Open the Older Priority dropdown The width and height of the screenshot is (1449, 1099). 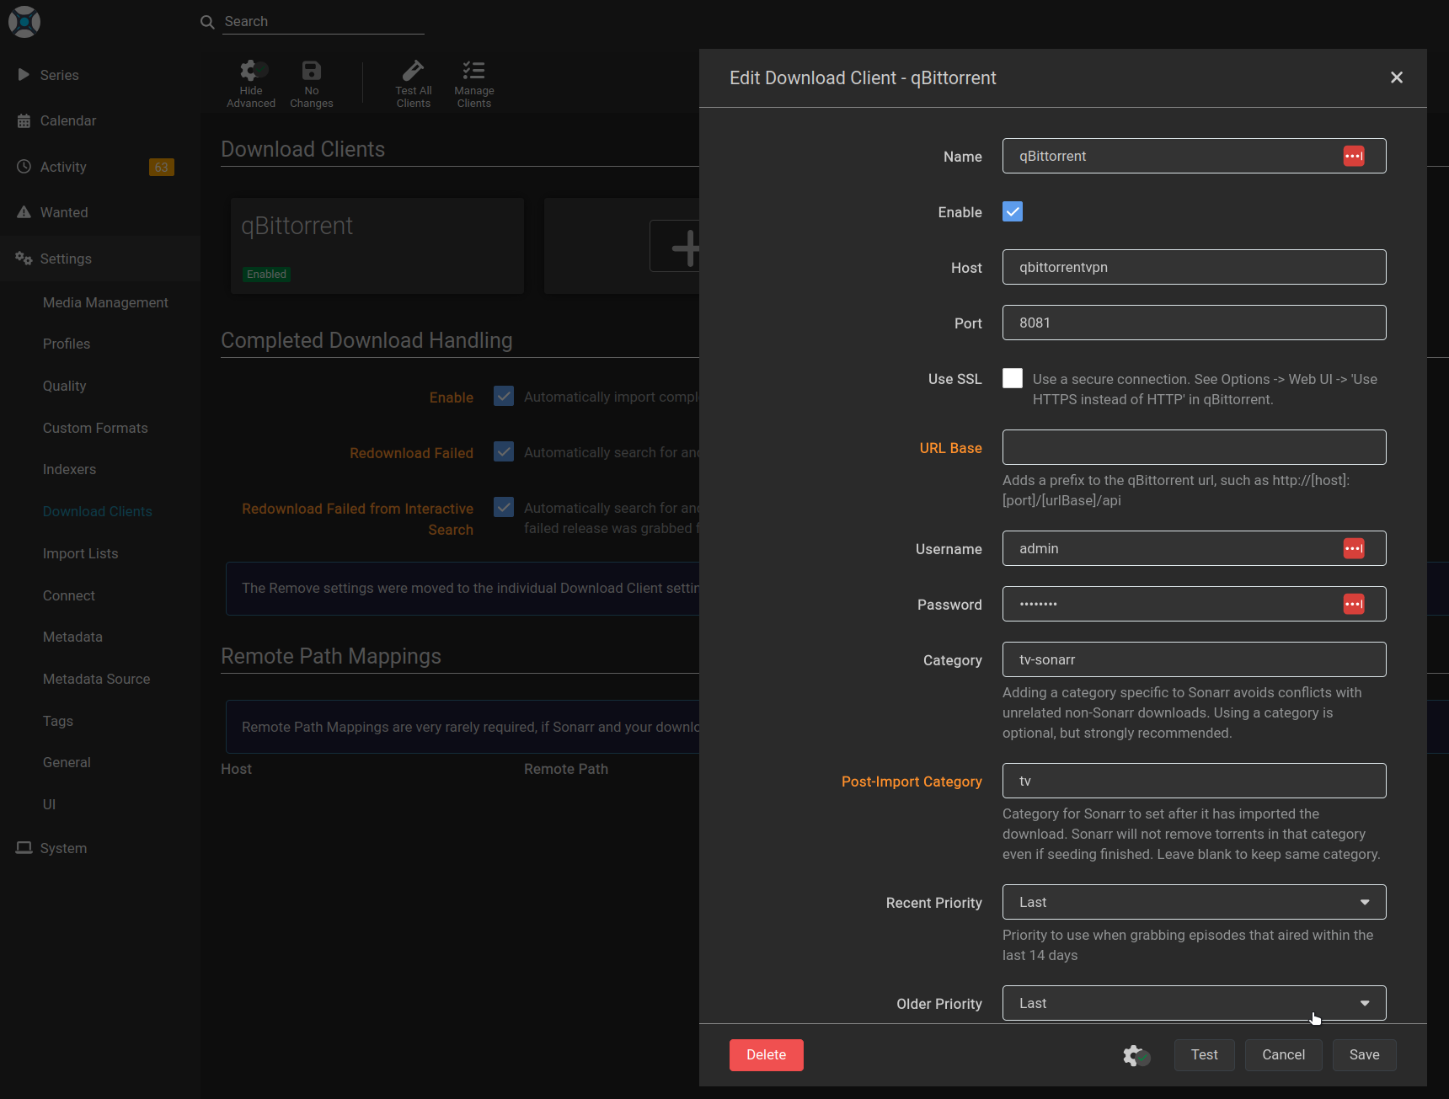1194,1003
